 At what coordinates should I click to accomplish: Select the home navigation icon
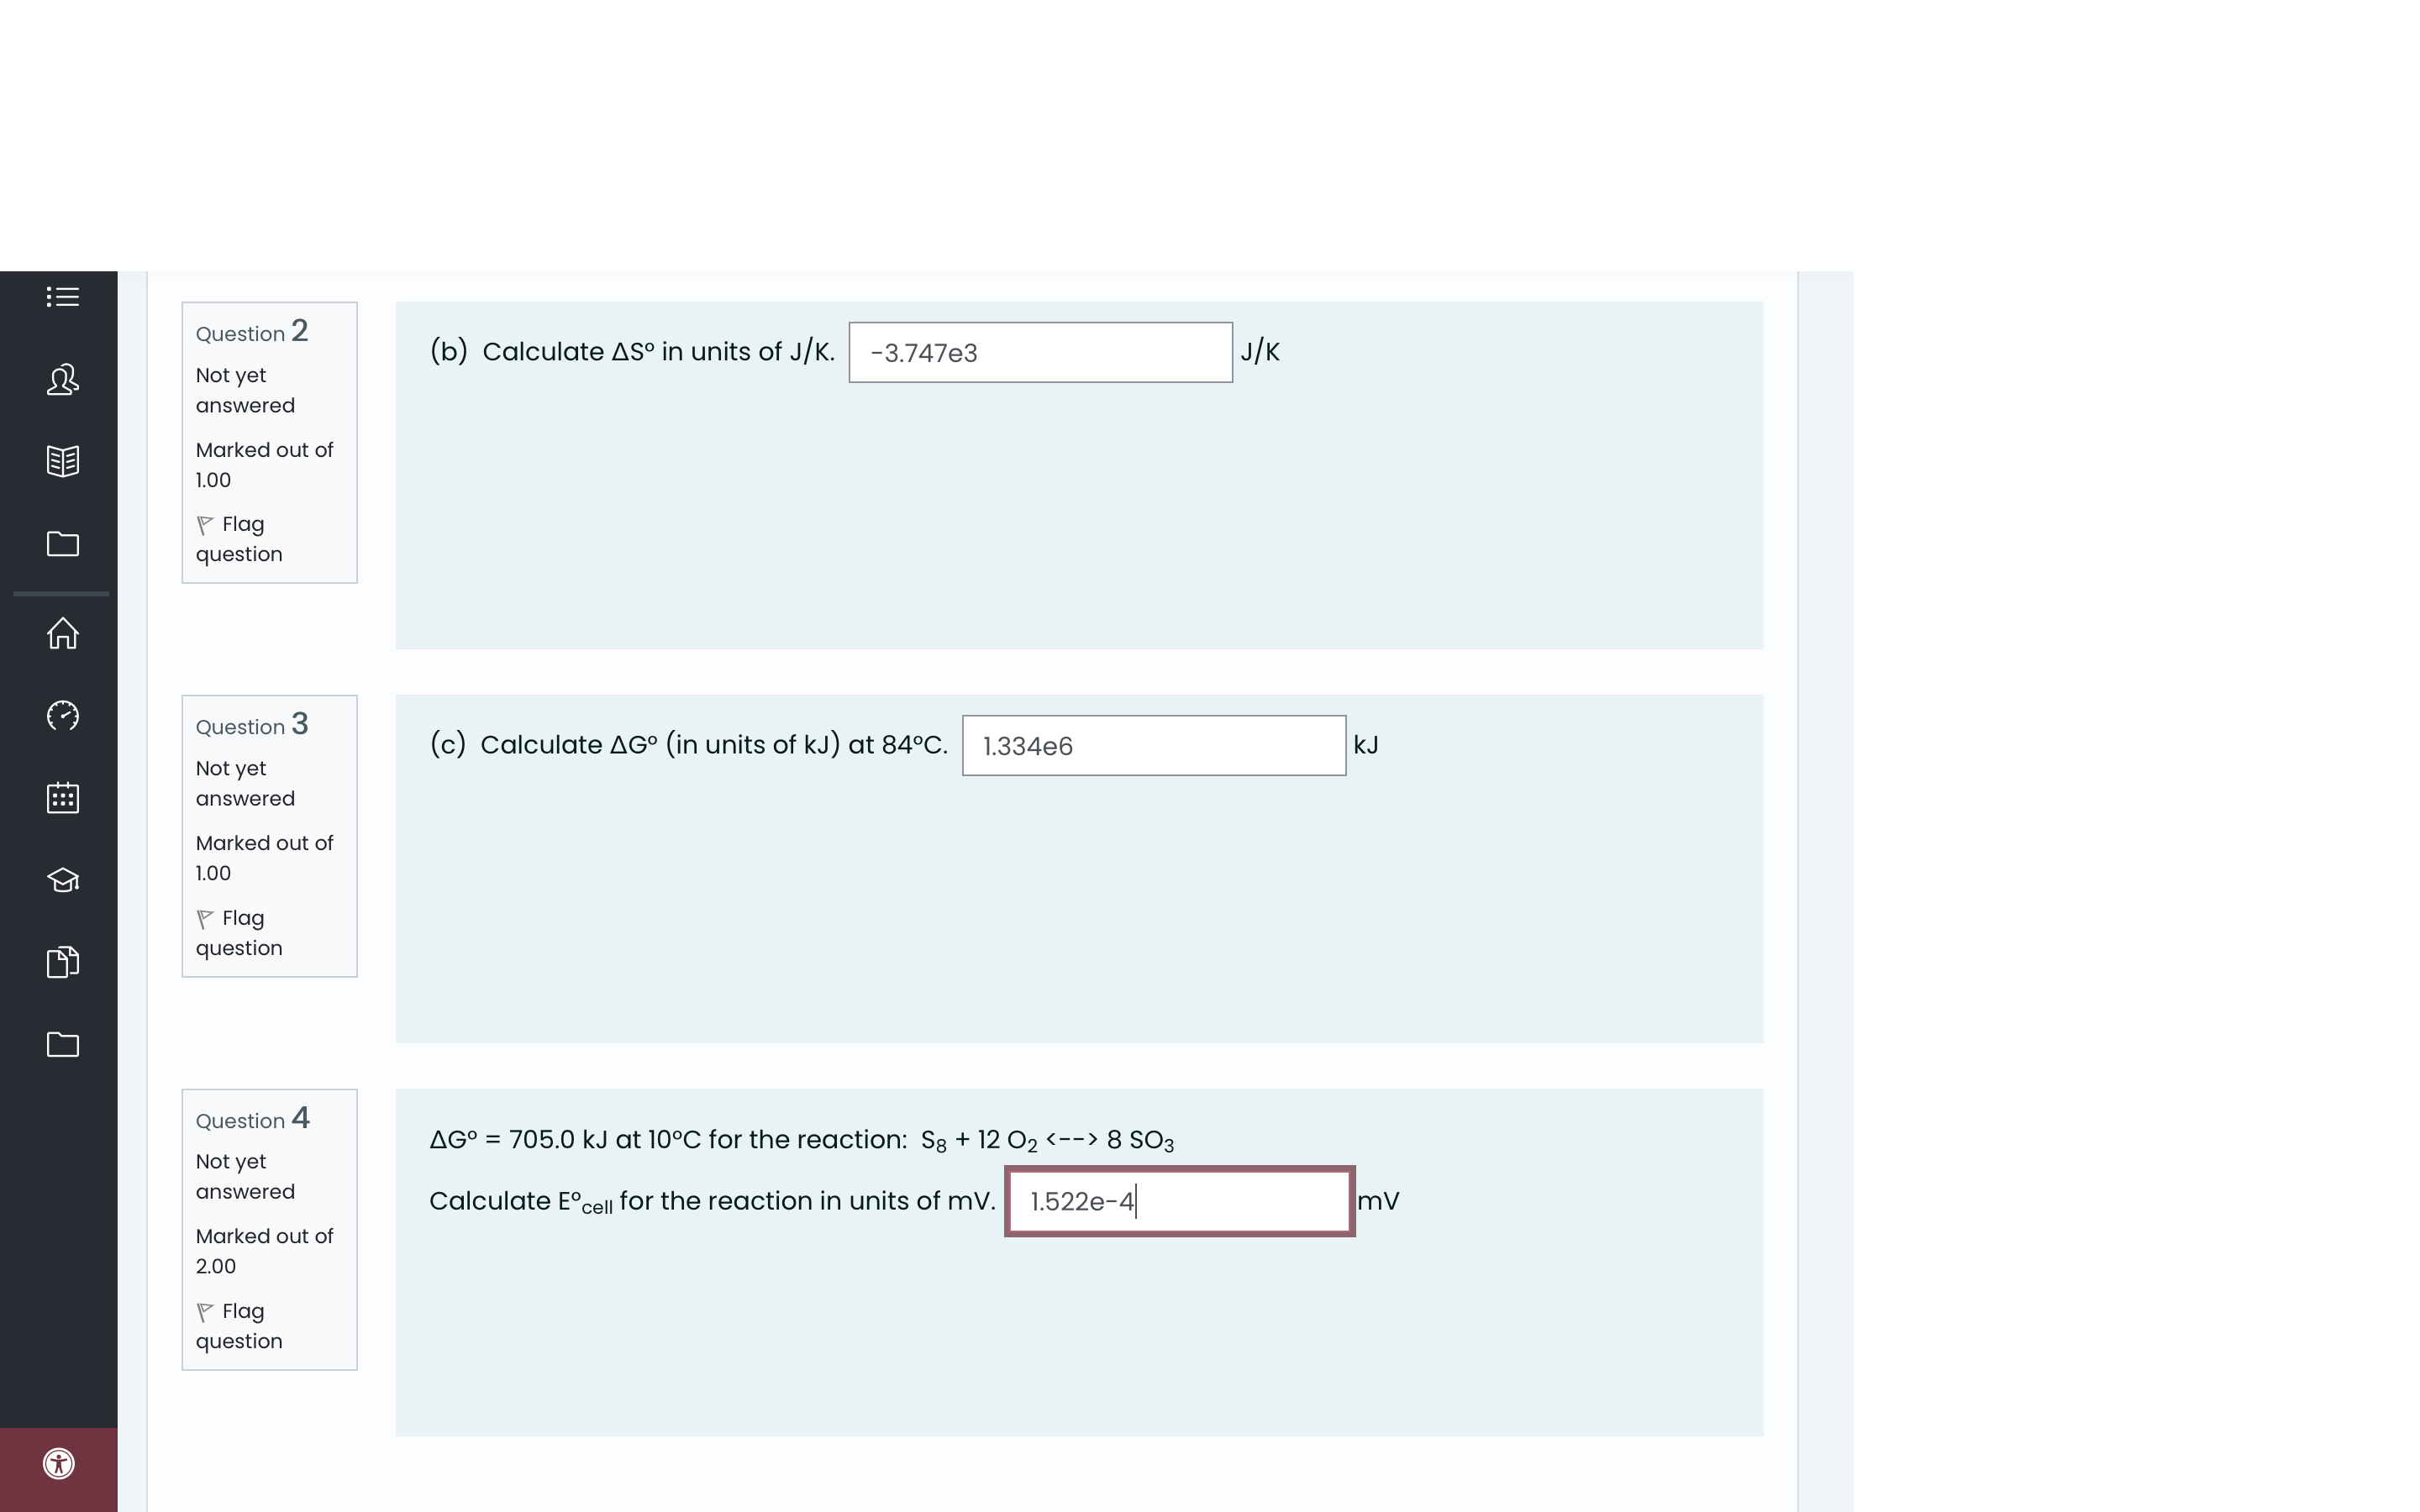(61, 633)
